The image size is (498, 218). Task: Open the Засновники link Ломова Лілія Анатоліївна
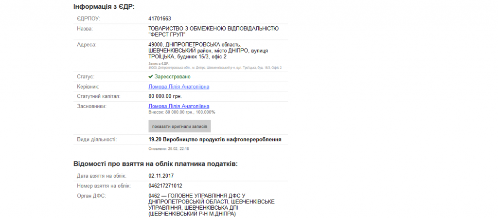point(178,106)
